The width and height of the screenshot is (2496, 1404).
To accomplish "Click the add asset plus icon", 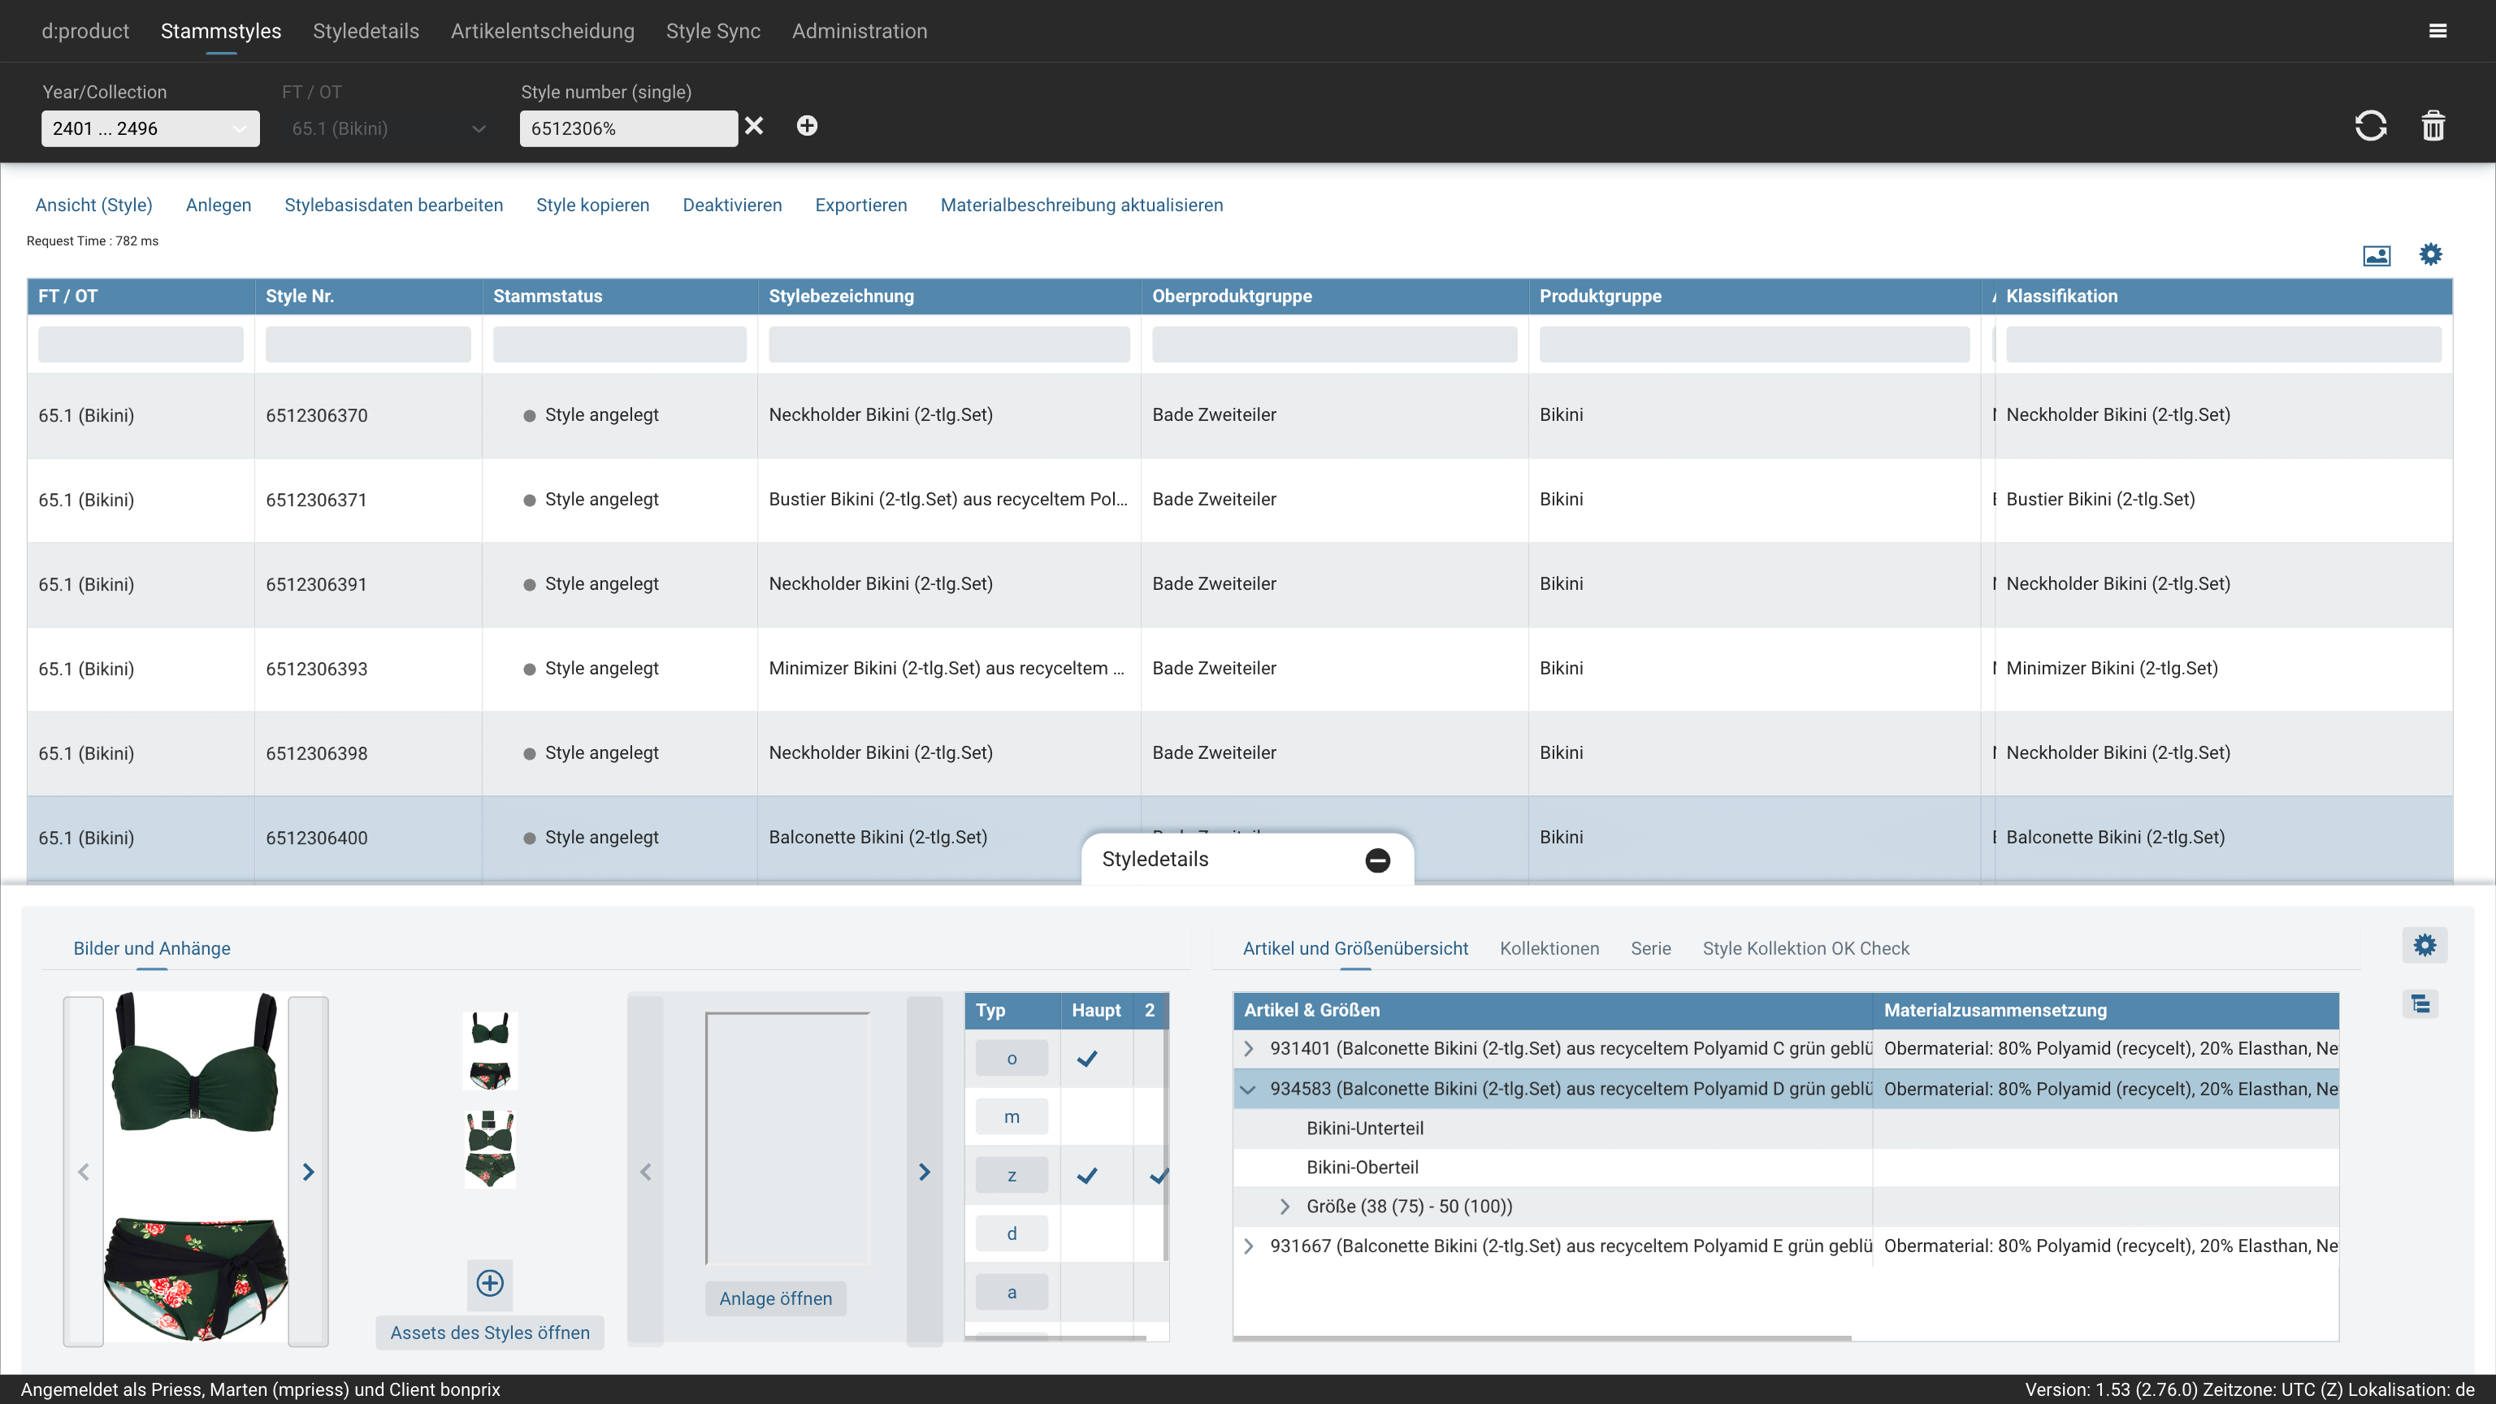I will pyautogui.click(x=489, y=1283).
